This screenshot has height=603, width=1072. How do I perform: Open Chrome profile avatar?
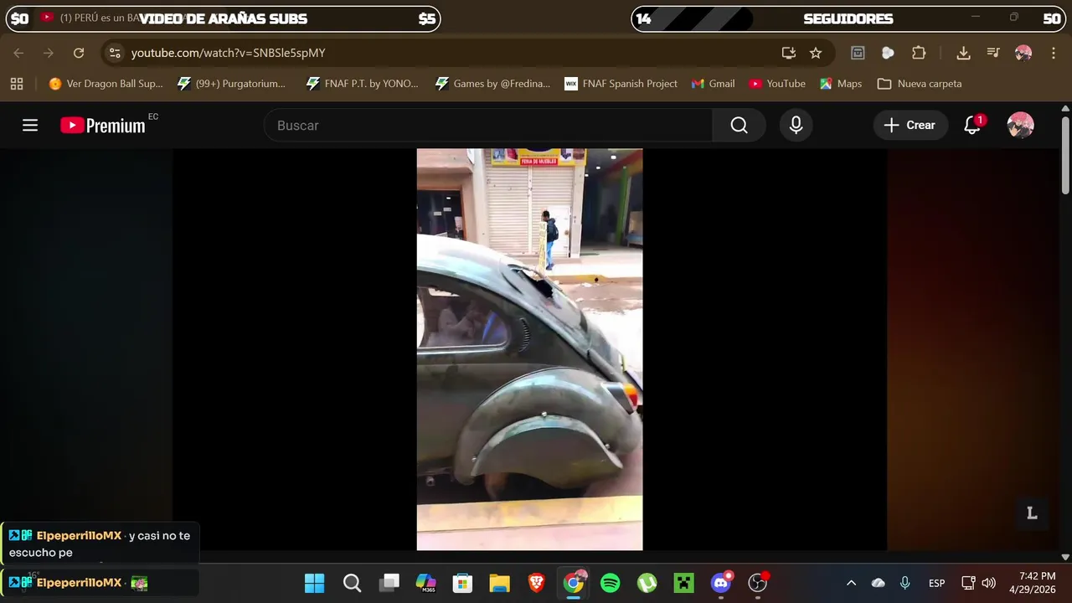(1023, 53)
